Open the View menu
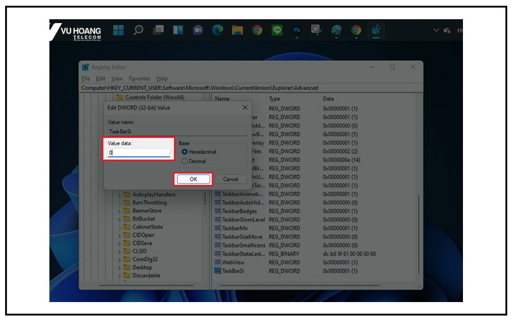 point(117,78)
